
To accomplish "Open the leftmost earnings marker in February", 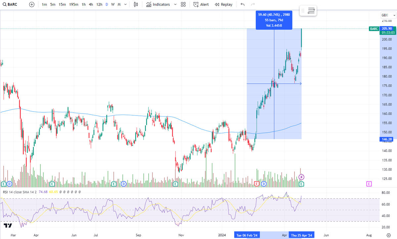I will [4, 183].
